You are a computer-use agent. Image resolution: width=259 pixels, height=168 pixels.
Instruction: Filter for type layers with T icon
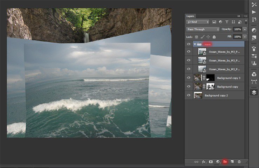[x=227, y=22]
